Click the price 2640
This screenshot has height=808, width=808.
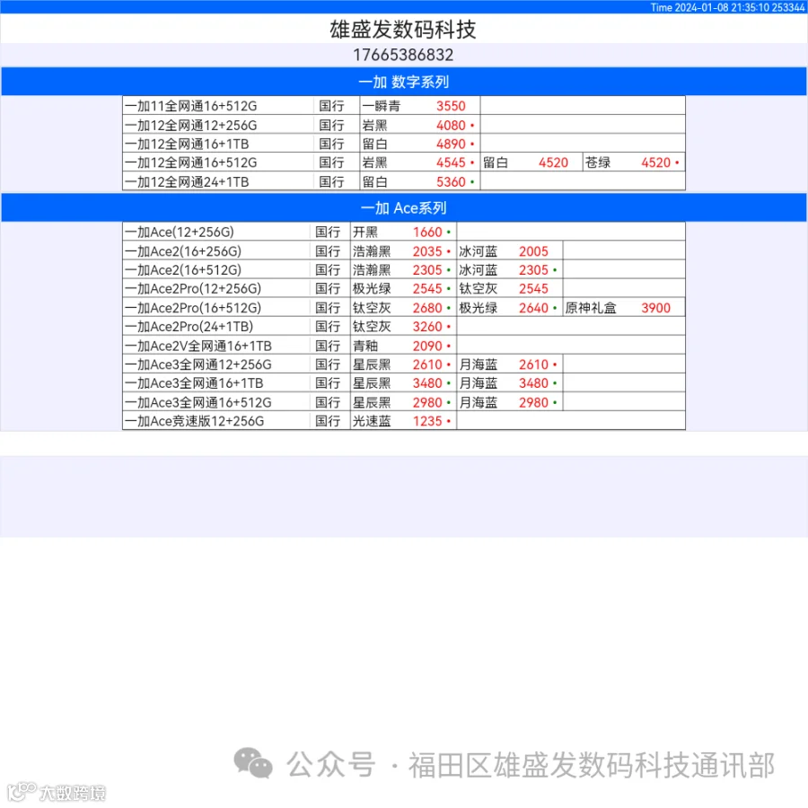click(533, 308)
